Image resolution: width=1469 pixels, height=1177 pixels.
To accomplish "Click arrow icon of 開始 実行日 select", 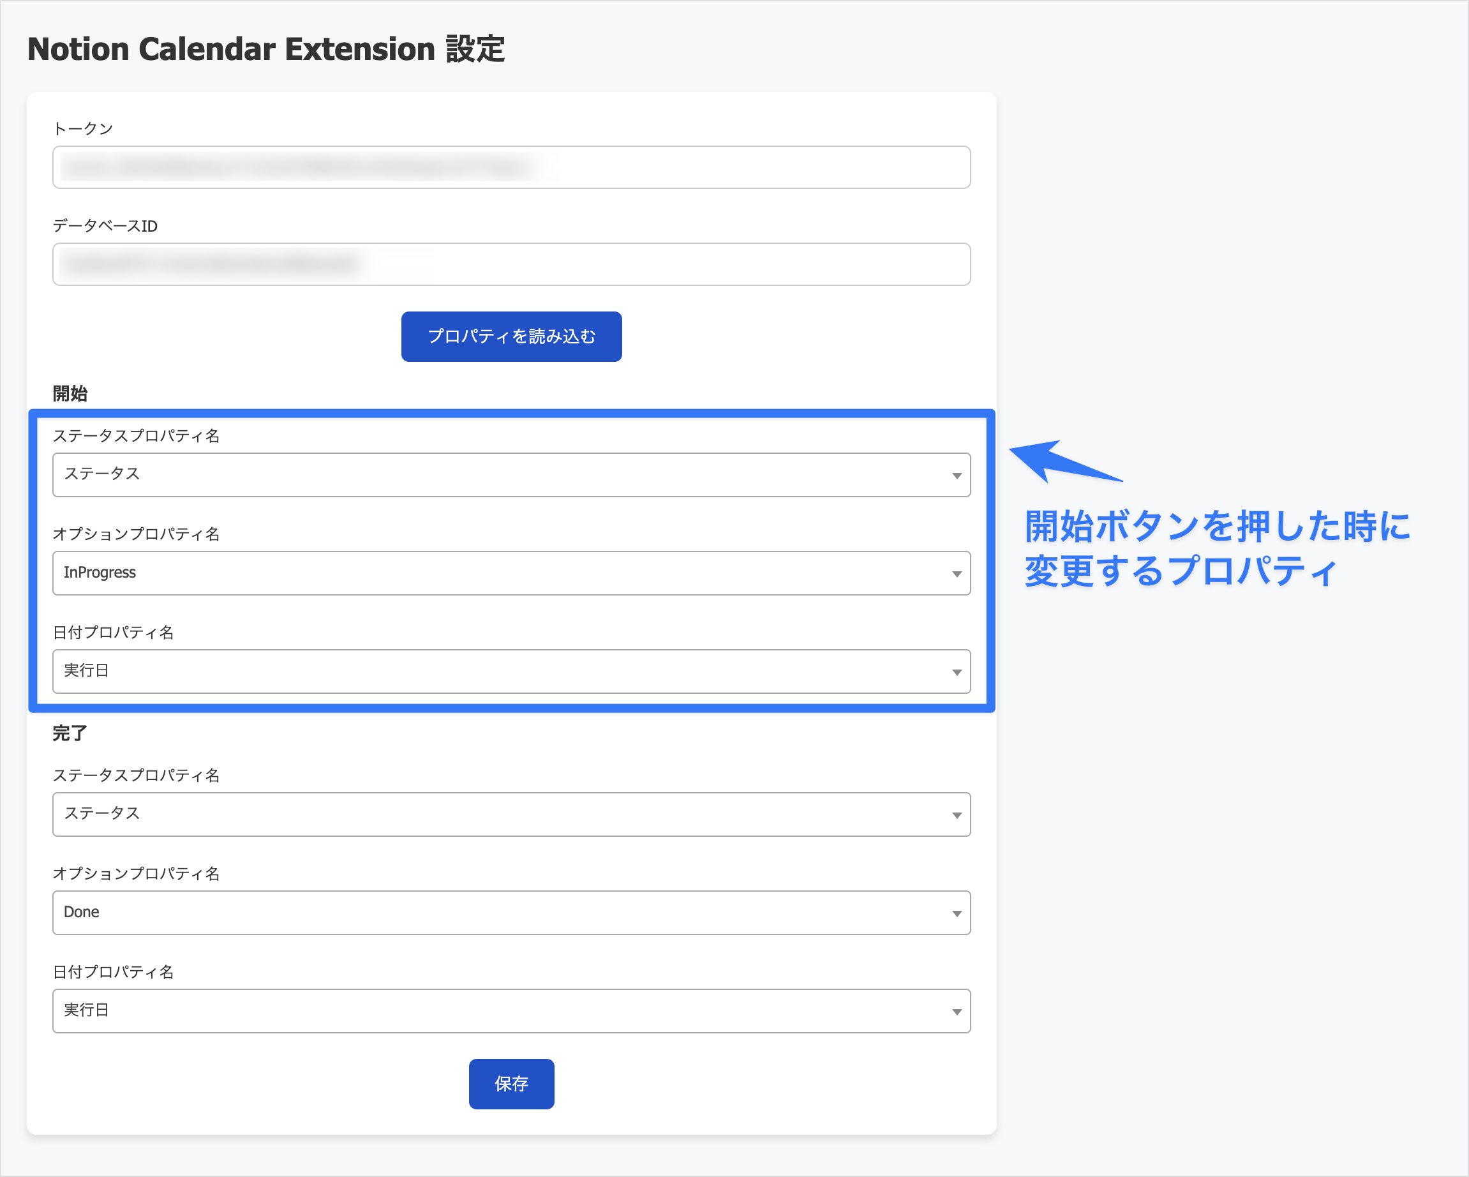I will click(957, 672).
